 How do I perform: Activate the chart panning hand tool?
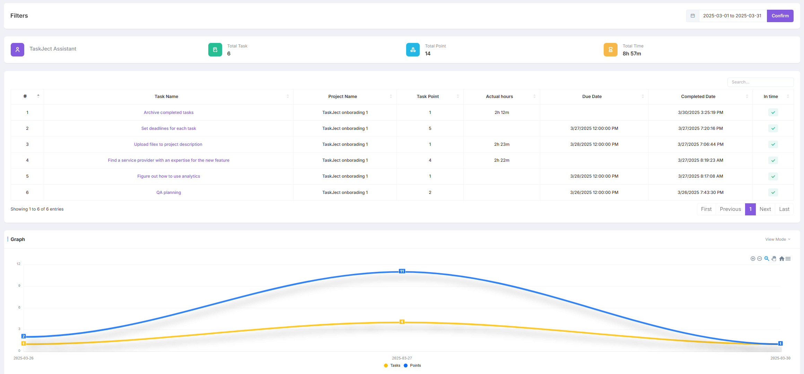(x=774, y=259)
